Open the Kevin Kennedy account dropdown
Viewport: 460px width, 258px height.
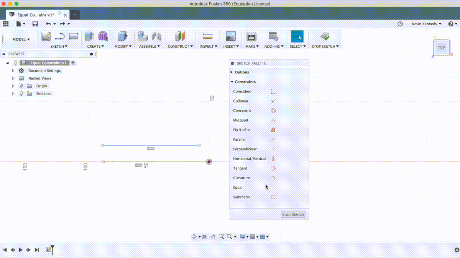click(x=427, y=24)
